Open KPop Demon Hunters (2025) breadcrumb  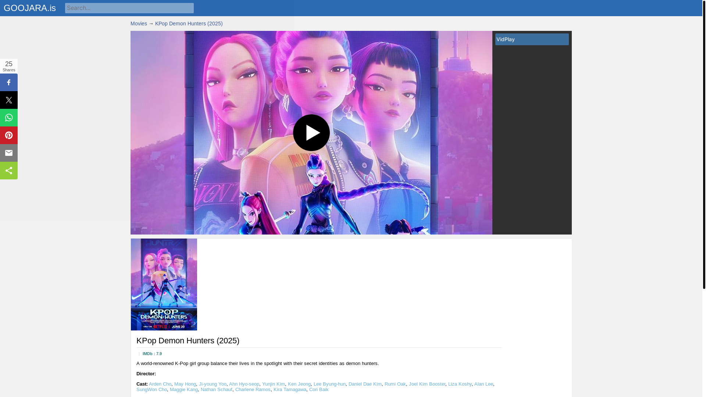[x=189, y=24]
